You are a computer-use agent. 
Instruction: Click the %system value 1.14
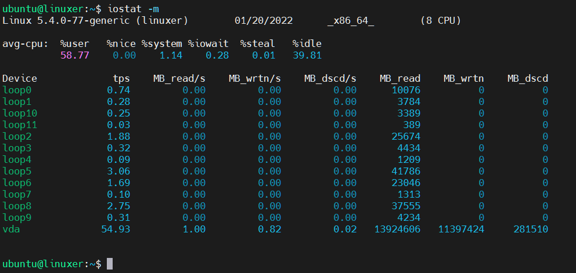pos(171,56)
